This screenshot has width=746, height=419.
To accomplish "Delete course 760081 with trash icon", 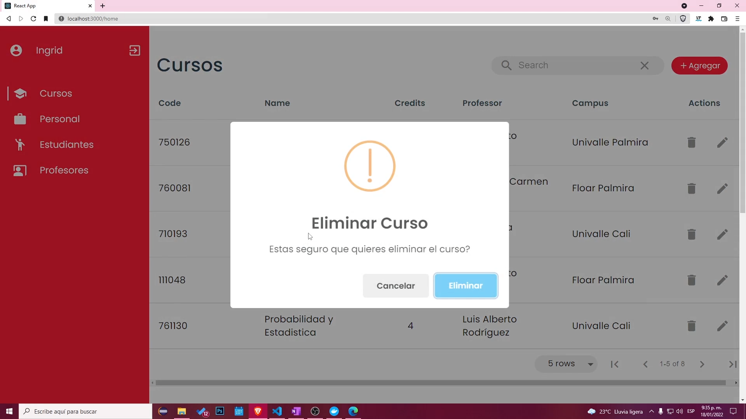I will (692, 189).
